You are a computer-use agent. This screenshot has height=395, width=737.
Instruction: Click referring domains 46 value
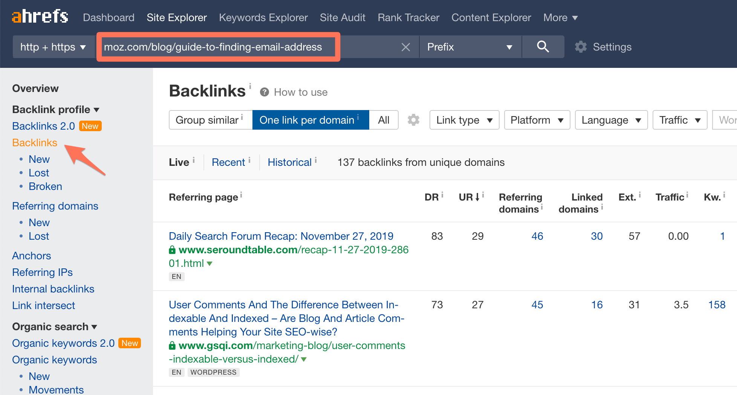(x=537, y=236)
